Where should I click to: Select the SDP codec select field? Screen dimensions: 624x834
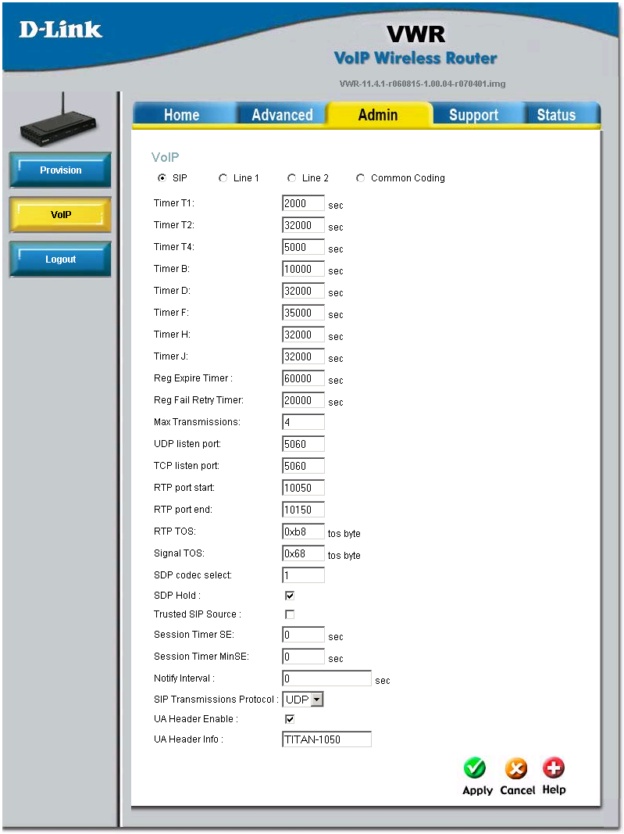[303, 575]
